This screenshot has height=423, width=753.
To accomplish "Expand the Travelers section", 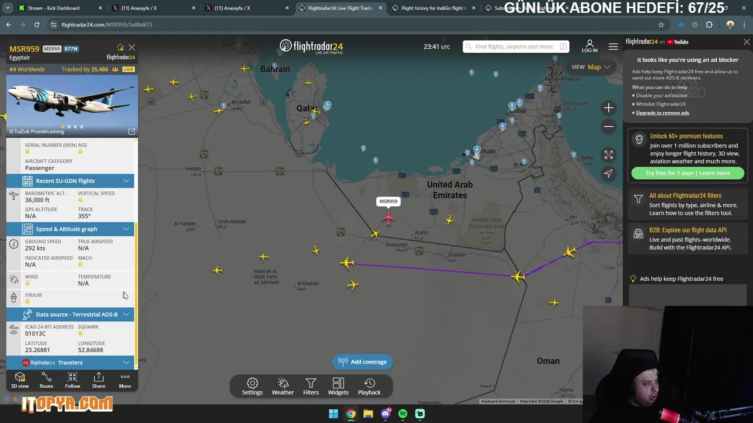I will coord(126,362).
